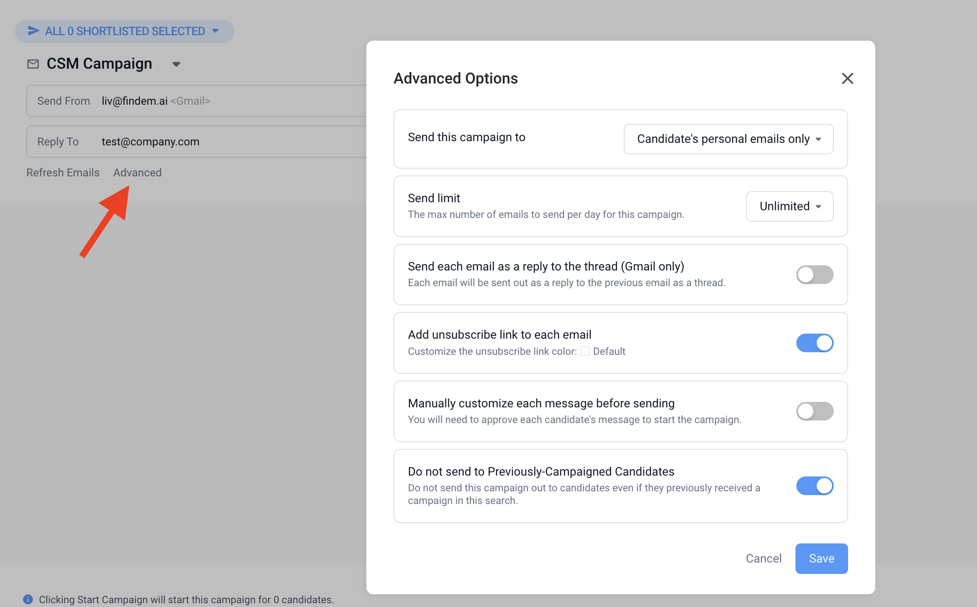Toggle 'Send each email as a reply to the thread'
The width and height of the screenshot is (977, 607).
coord(815,275)
